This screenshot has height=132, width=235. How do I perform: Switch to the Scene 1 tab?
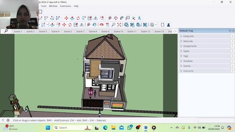18,31
